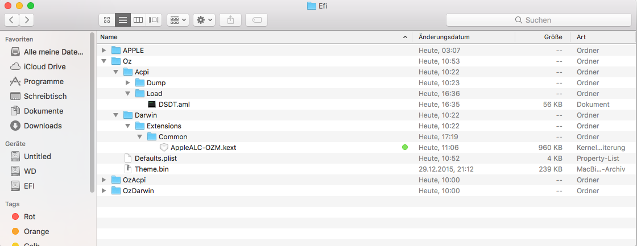
Task: Click the Efi folder icon in title bar
Action: pos(312,6)
